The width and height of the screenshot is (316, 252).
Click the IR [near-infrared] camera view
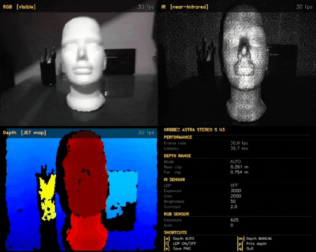point(237,63)
